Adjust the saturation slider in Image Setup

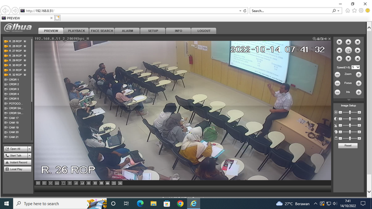[350, 125]
